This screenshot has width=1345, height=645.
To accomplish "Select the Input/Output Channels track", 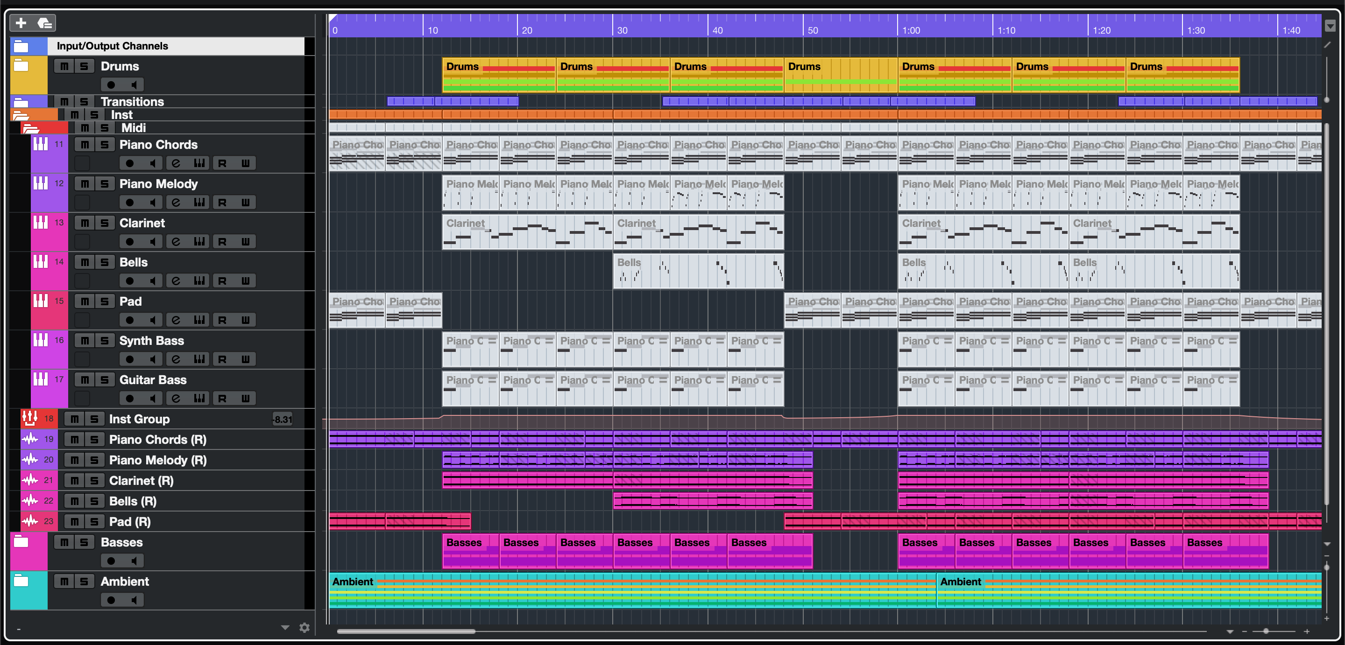I will point(176,46).
